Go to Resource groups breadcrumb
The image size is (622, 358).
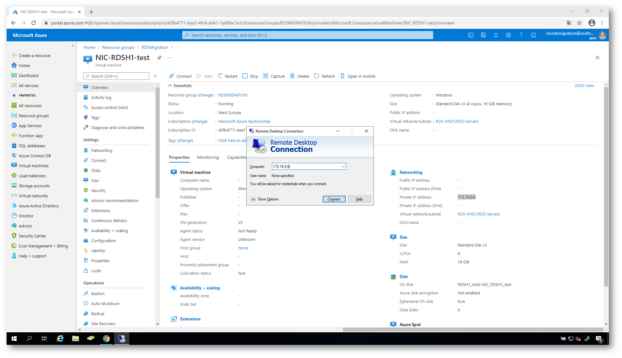click(118, 47)
